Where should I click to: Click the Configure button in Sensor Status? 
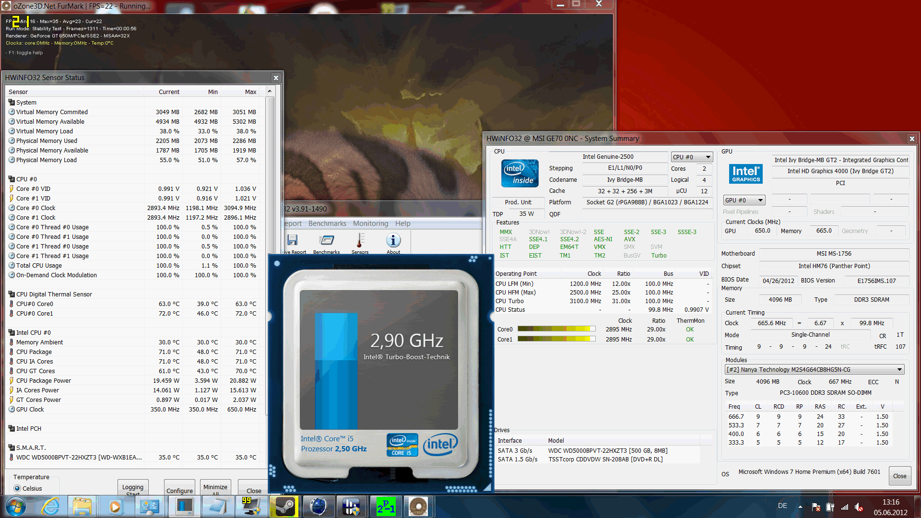coord(179,488)
